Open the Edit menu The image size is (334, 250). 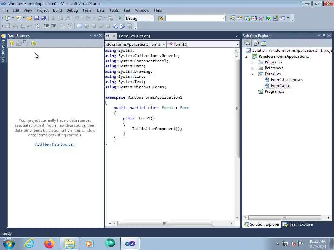click(16, 10)
